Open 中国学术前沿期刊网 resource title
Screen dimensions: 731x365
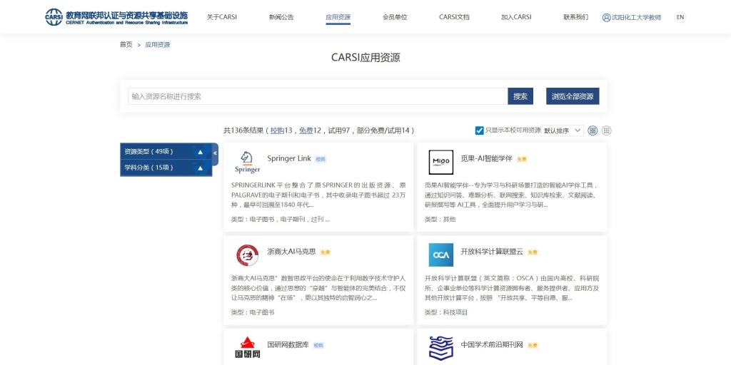pos(492,344)
